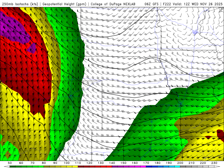Click the 120 knot label on the color scale
Image resolution: width=224 pixels, height=168 pixels.
tap(89, 163)
